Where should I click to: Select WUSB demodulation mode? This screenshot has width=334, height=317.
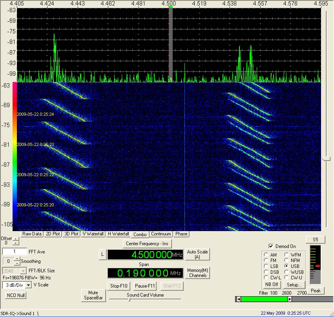point(286,272)
